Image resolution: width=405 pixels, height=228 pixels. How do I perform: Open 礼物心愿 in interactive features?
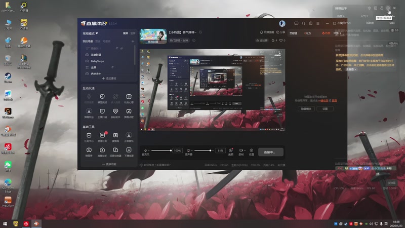(129, 98)
